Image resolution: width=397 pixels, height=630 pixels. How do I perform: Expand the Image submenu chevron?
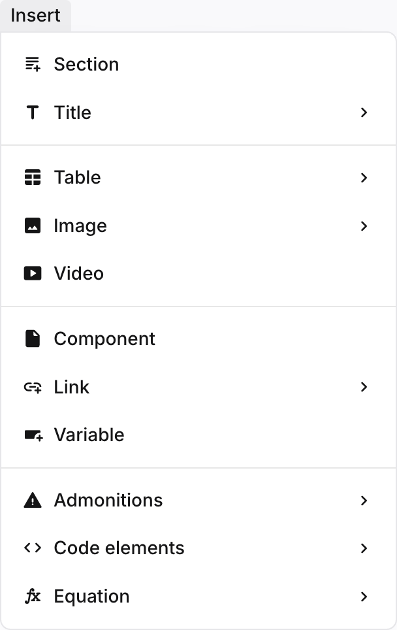tap(364, 225)
